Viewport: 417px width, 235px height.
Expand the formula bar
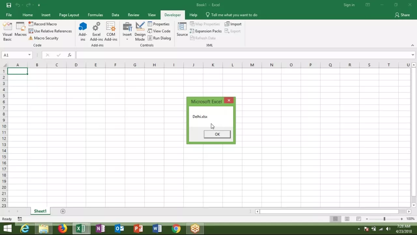(413, 55)
